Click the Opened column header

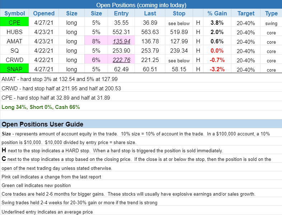click(44, 13)
